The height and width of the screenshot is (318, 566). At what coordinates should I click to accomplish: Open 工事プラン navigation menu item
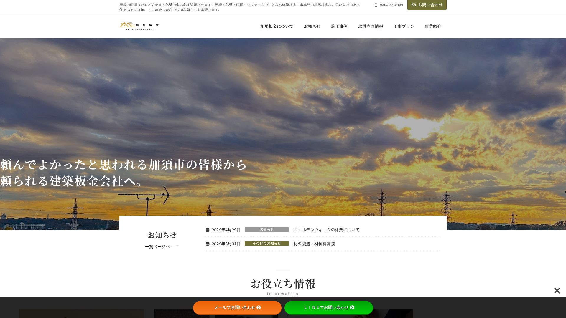tap(404, 26)
